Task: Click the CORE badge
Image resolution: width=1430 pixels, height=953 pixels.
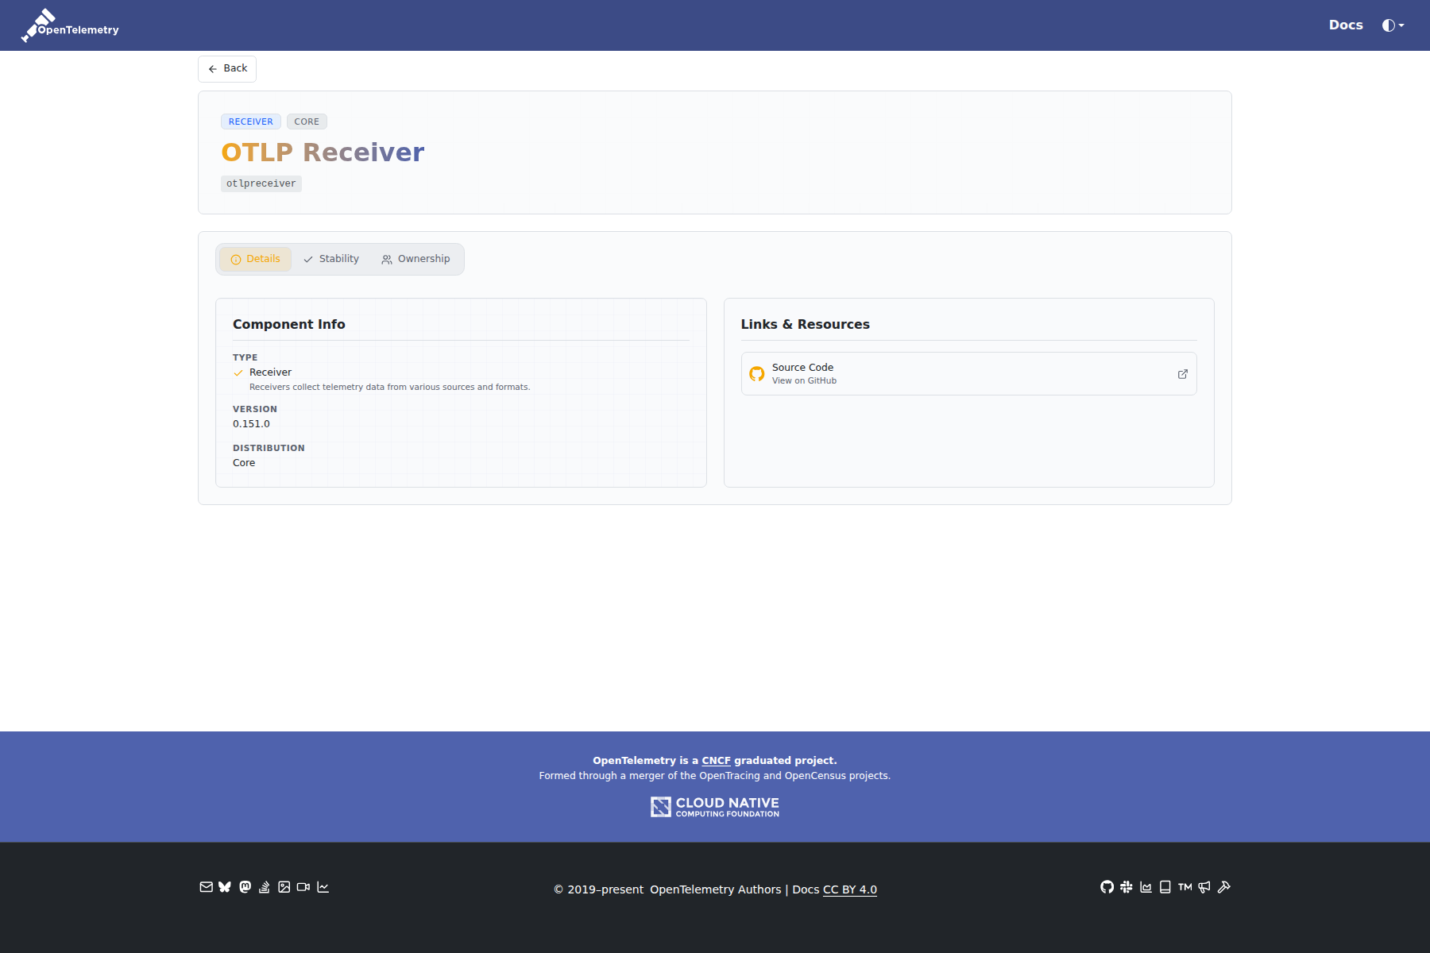Action: tap(307, 122)
